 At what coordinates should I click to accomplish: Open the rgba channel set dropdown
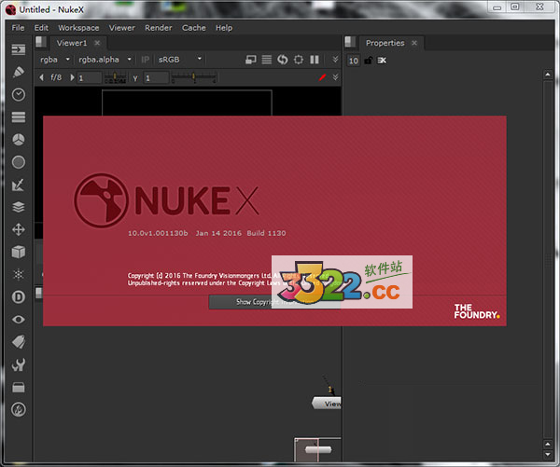(x=55, y=60)
